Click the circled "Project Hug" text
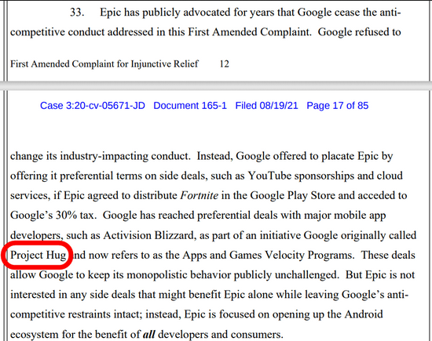Image resolution: width=432 pixels, height=341 pixels. click(x=38, y=256)
